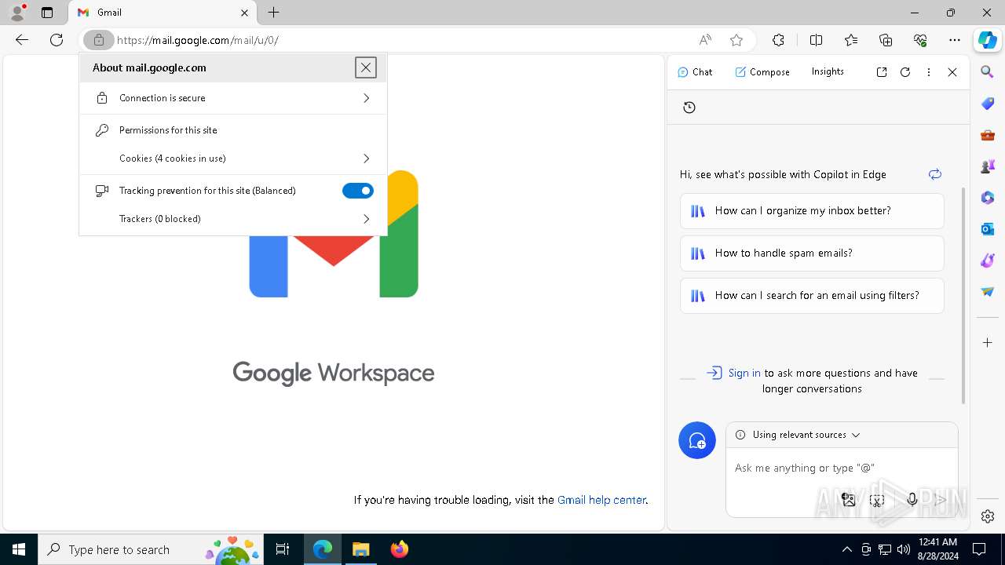Image resolution: width=1005 pixels, height=565 pixels.
Task: Click the Sign in link in Copilot
Action: click(744, 373)
